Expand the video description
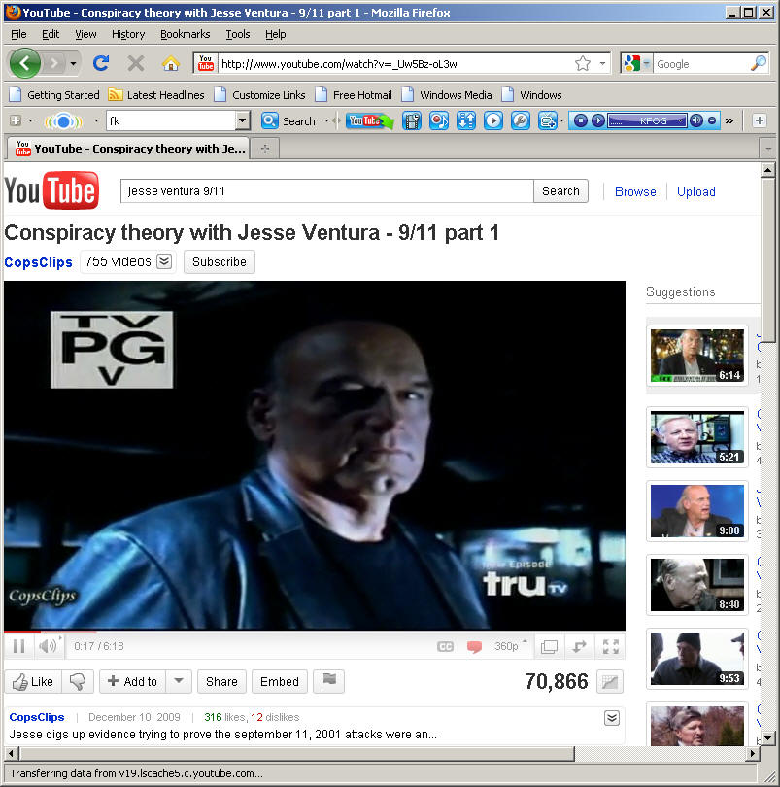Screen dimensions: 780x787 pos(612,718)
